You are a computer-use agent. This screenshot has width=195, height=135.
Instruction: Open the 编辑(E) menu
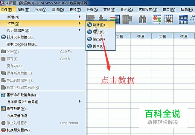tap(23, 10)
